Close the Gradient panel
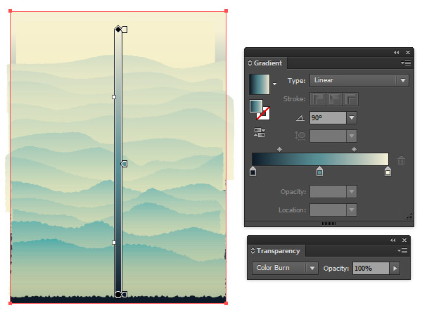Image resolution: width=422 pixels, height=315 pixels. click(408, 53)
